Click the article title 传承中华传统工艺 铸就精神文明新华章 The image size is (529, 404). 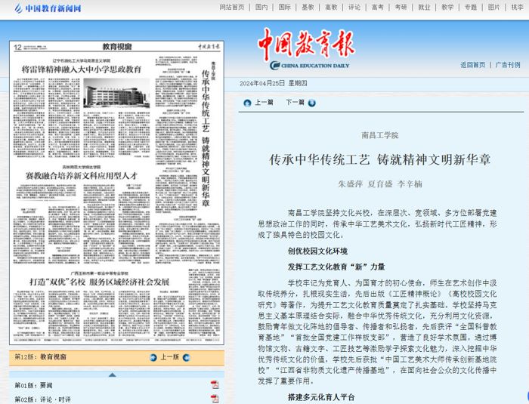[x=379, y=159]
